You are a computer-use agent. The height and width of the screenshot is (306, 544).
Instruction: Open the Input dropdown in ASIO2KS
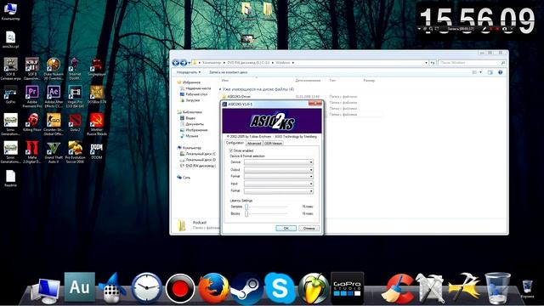click(x=279, y=184)
